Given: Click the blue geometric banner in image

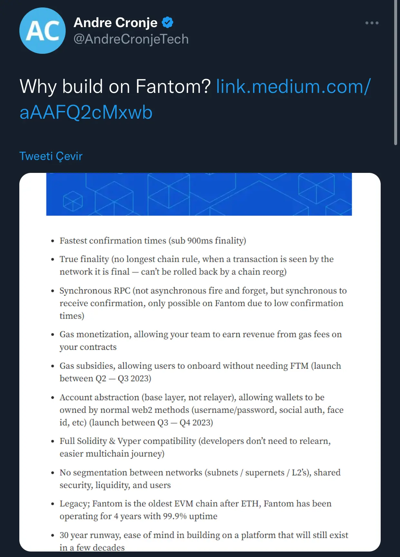Looking at the screenshot, I should (x=199, y=194).
